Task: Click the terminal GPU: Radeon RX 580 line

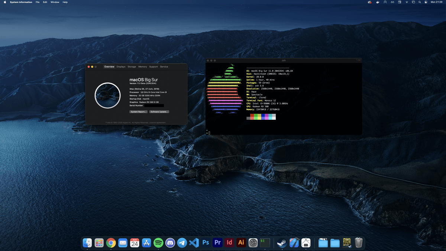Action: point(258,106)
